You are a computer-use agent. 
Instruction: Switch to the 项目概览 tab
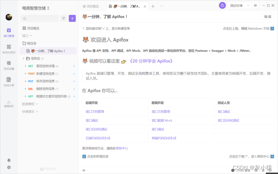tap(91, 6)
